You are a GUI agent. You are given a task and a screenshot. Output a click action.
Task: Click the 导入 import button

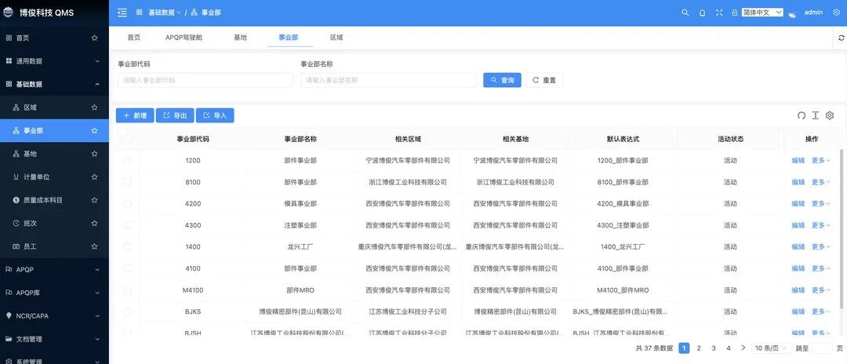pos(215,115)
